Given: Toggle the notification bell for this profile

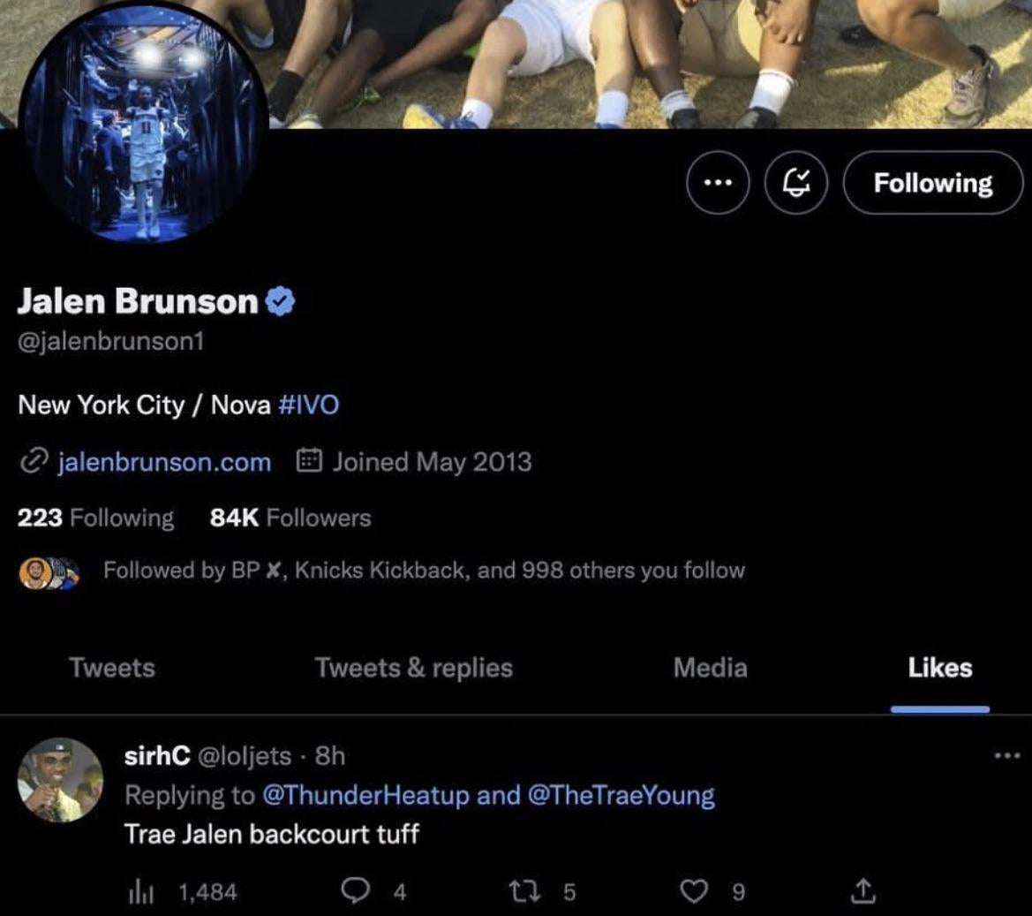Looking at the screenshot, I should click(x=795, y=183).
